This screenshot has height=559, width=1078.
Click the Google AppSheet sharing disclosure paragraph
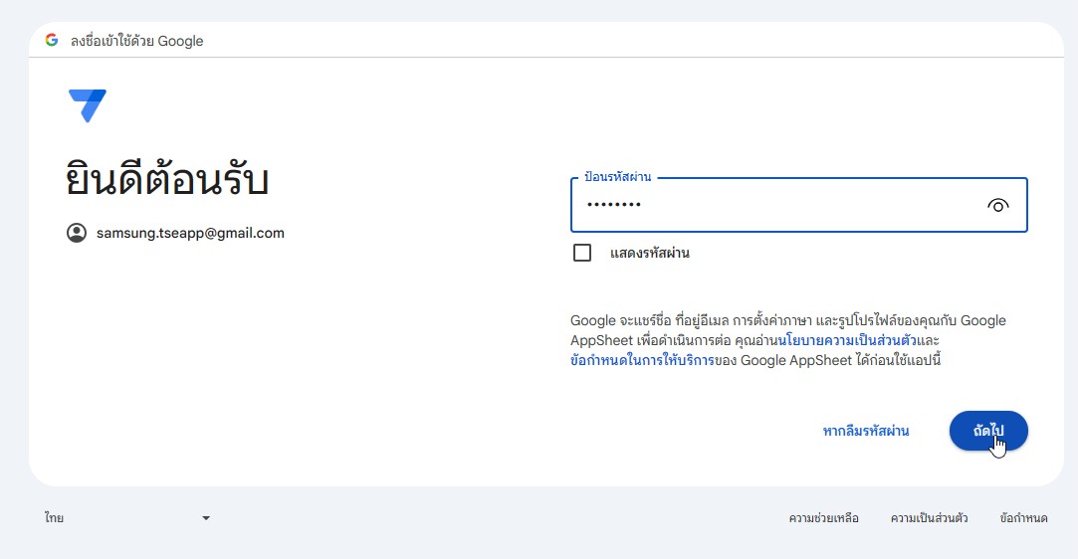click(x=788, y=340)
